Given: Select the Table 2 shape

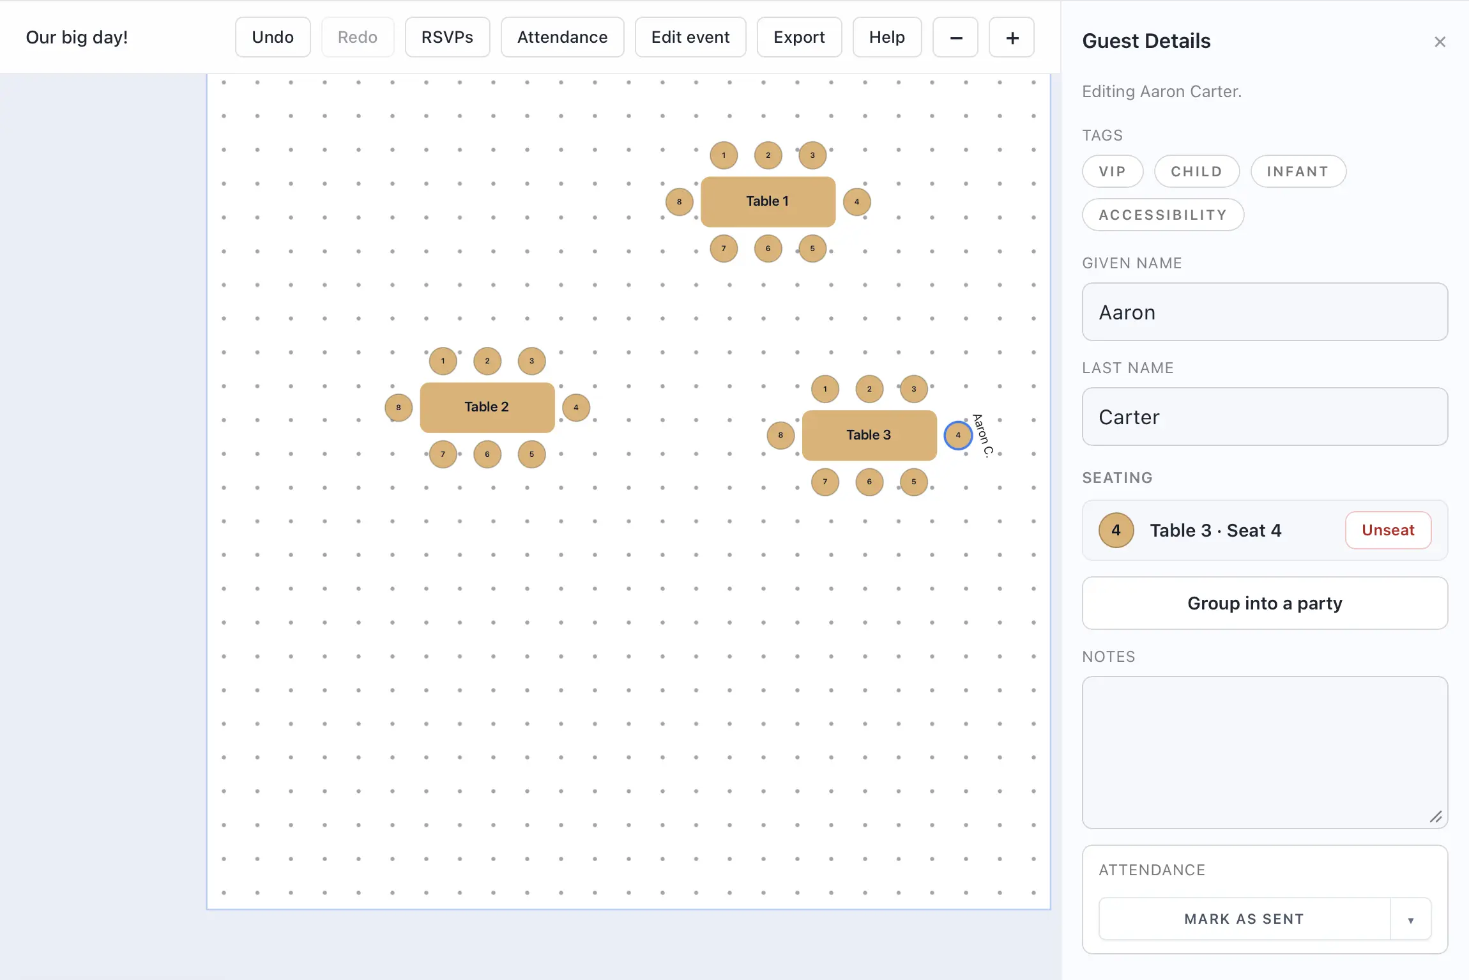Looking at the screenshot, I should 486,407.
